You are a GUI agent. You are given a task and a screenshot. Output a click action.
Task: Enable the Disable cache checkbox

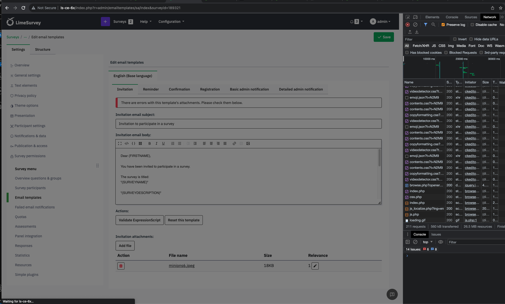point(472,25)
